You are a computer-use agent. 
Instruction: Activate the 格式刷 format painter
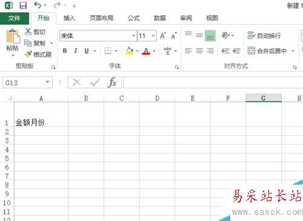(x=38, y=54)
